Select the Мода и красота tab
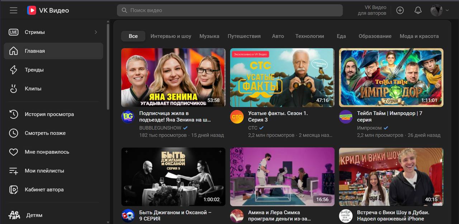Image resolution: width=459 pixels, height=224 pixels. coord(419,36)
